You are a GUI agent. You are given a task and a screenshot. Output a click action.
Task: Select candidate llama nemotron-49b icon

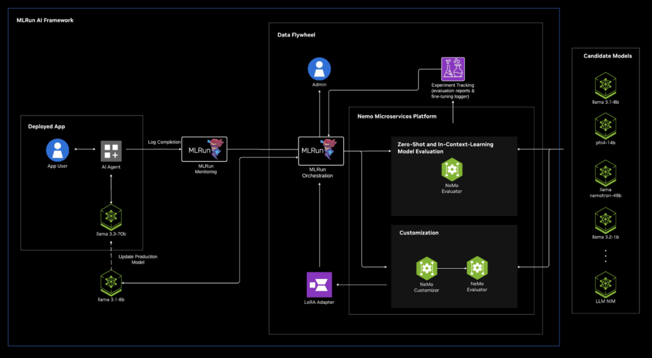(x=606, y=173)
